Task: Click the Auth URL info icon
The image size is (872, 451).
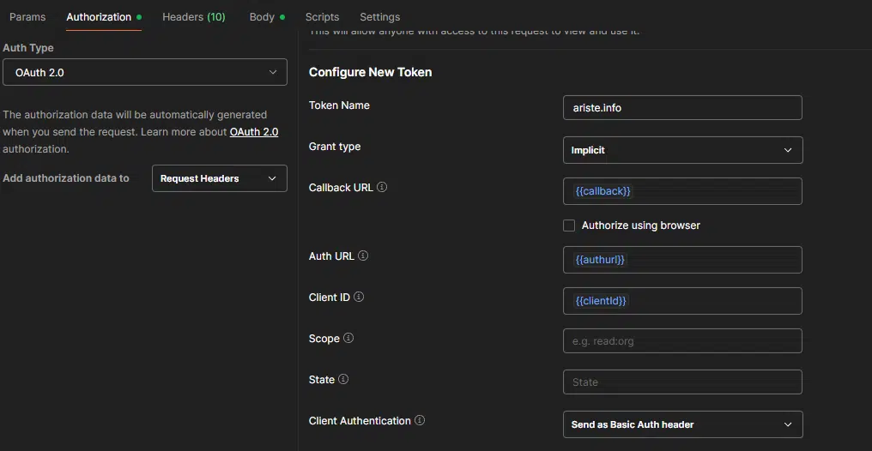Action: click(363, 256)
